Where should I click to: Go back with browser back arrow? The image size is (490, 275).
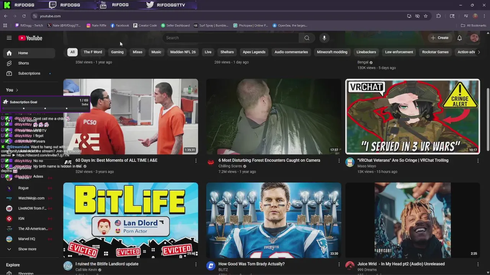click(5, 16)
